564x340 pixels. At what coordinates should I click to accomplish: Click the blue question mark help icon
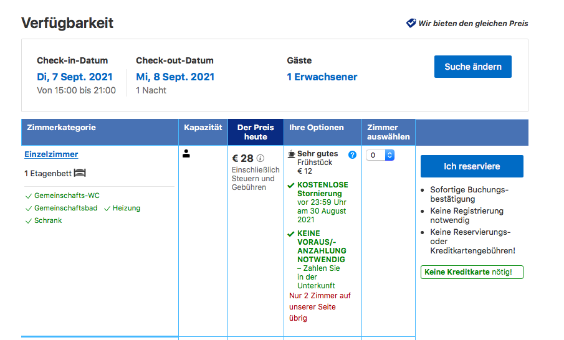tap(352, 154)
